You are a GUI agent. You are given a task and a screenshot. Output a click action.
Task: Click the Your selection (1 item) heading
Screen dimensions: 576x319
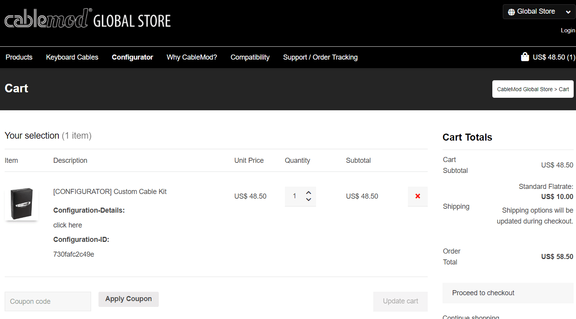[x=48, y=136]
